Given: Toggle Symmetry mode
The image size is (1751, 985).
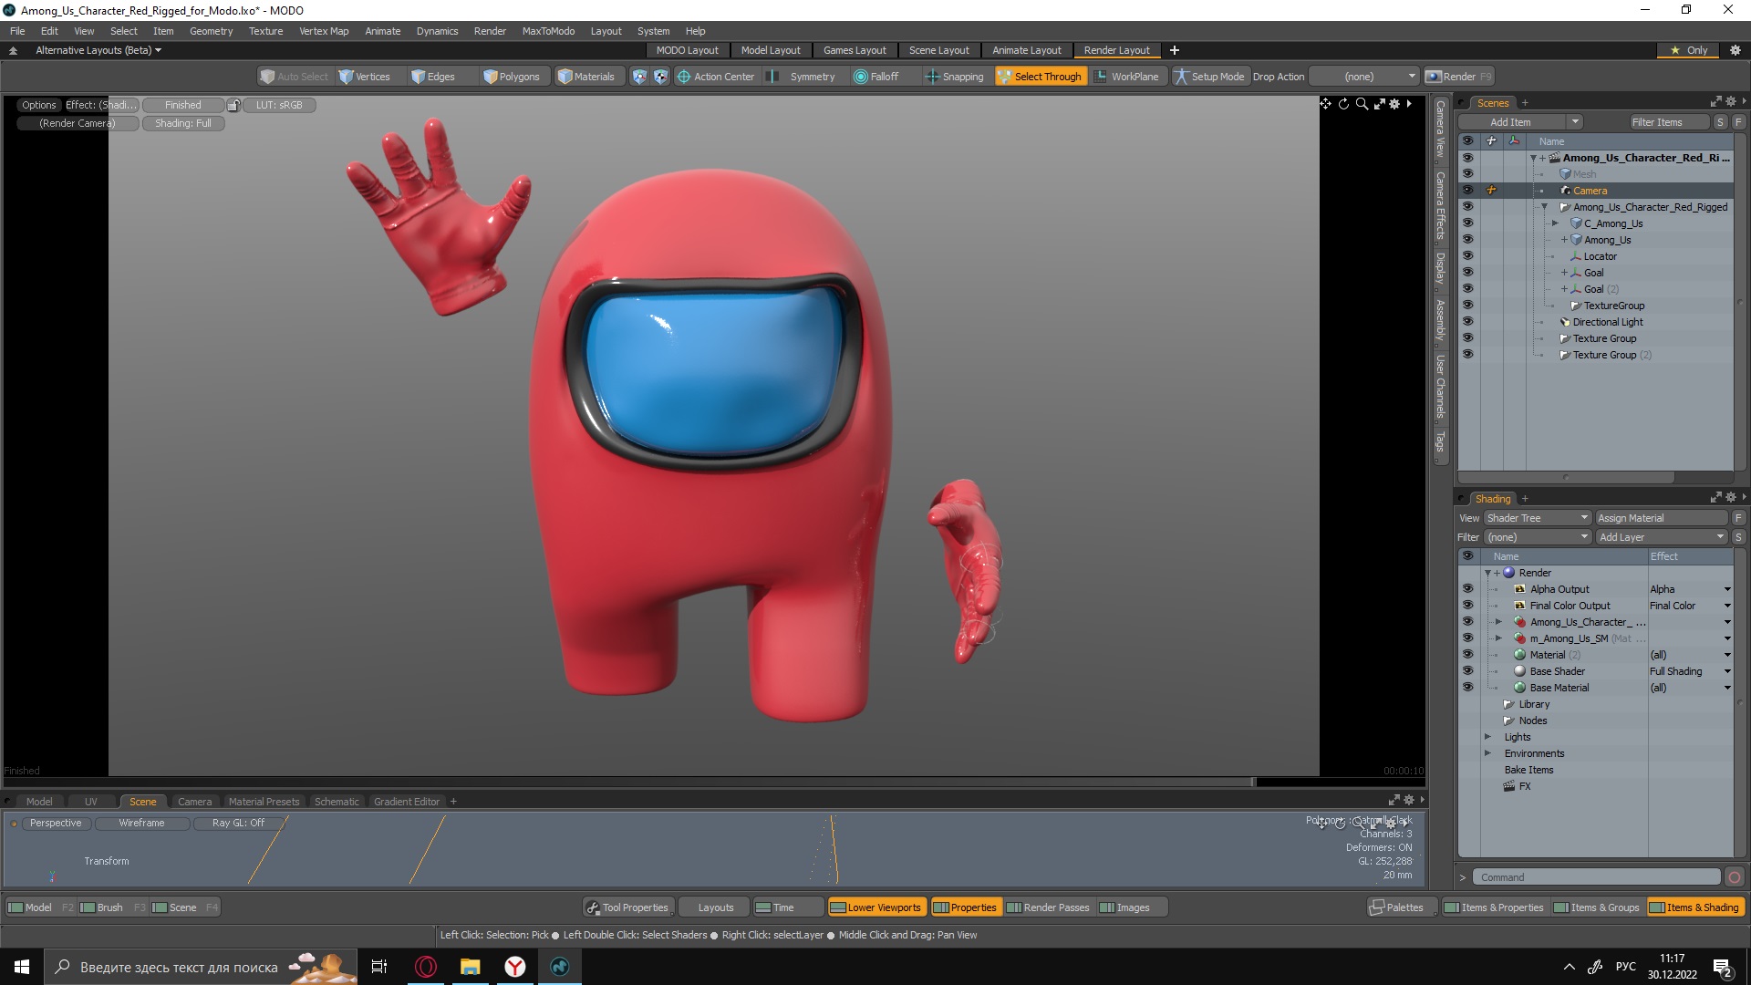Looking at the screenshot, I should 802,77.
